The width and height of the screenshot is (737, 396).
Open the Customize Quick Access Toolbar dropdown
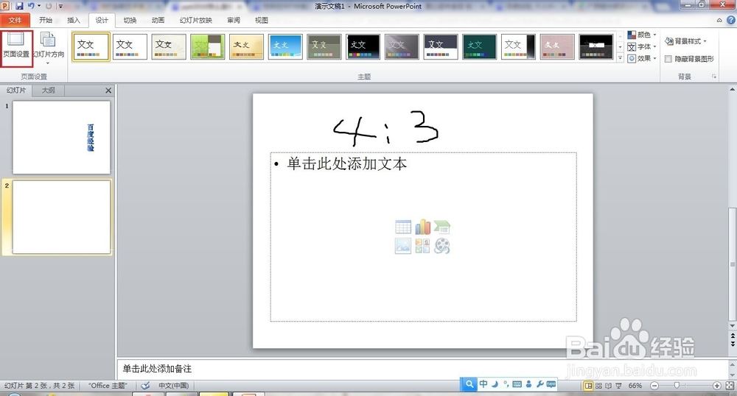click(60, 6)
